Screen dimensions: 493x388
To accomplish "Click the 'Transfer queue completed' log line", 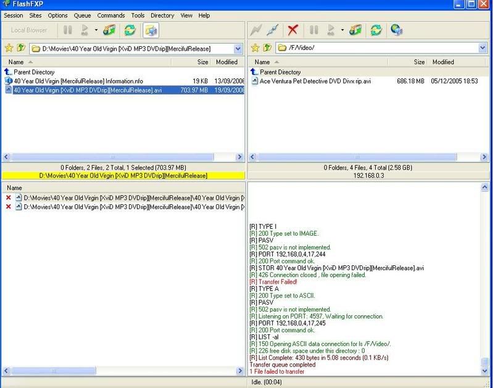I will coord(283,365).
